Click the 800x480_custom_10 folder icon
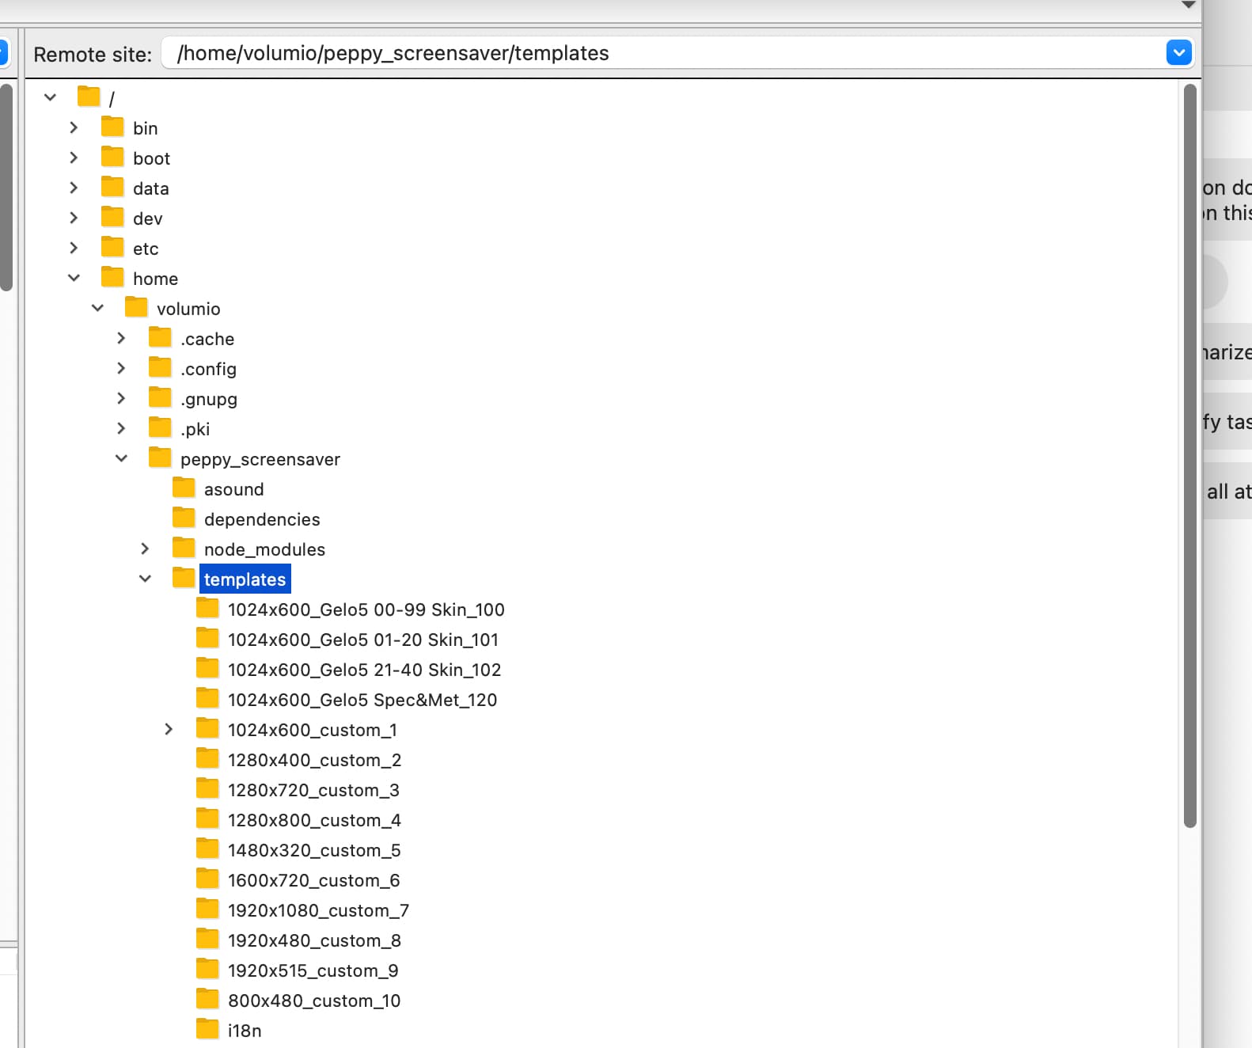This screenshot has width=1252, height=1048. (207, 1000)
